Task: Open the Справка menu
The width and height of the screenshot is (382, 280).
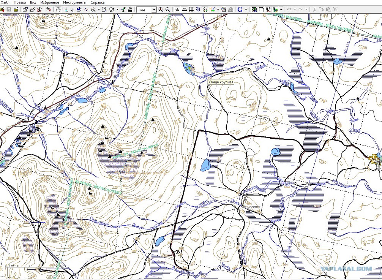Action: point(98,2)
